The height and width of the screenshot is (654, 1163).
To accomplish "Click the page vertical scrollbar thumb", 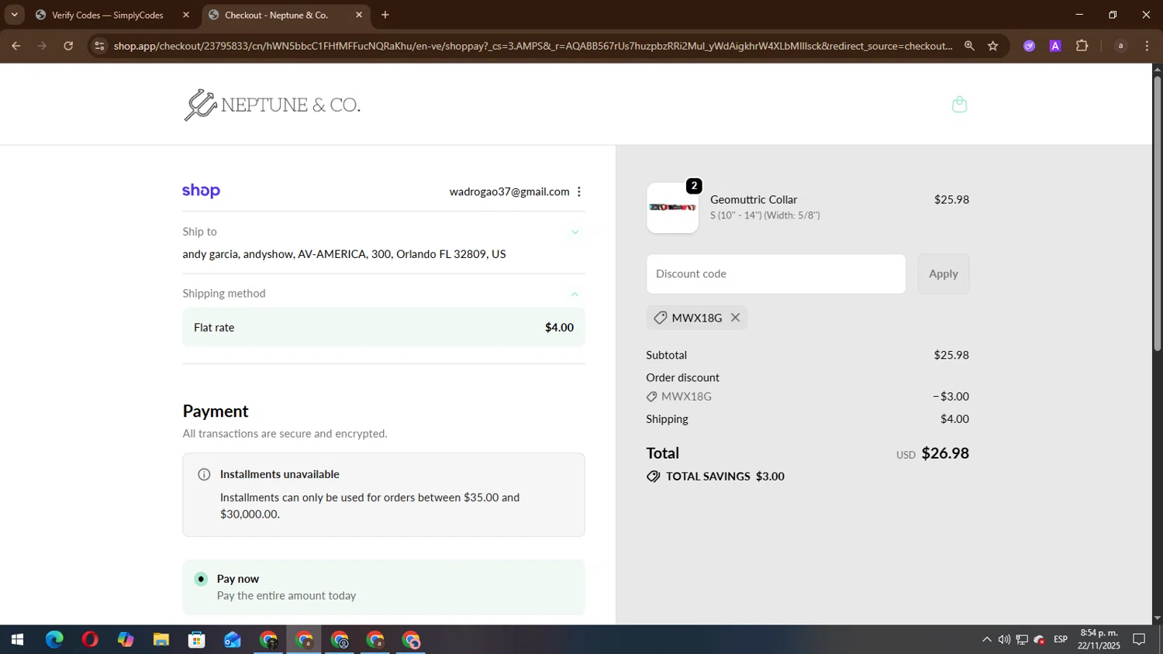I will pos(1158,213).
